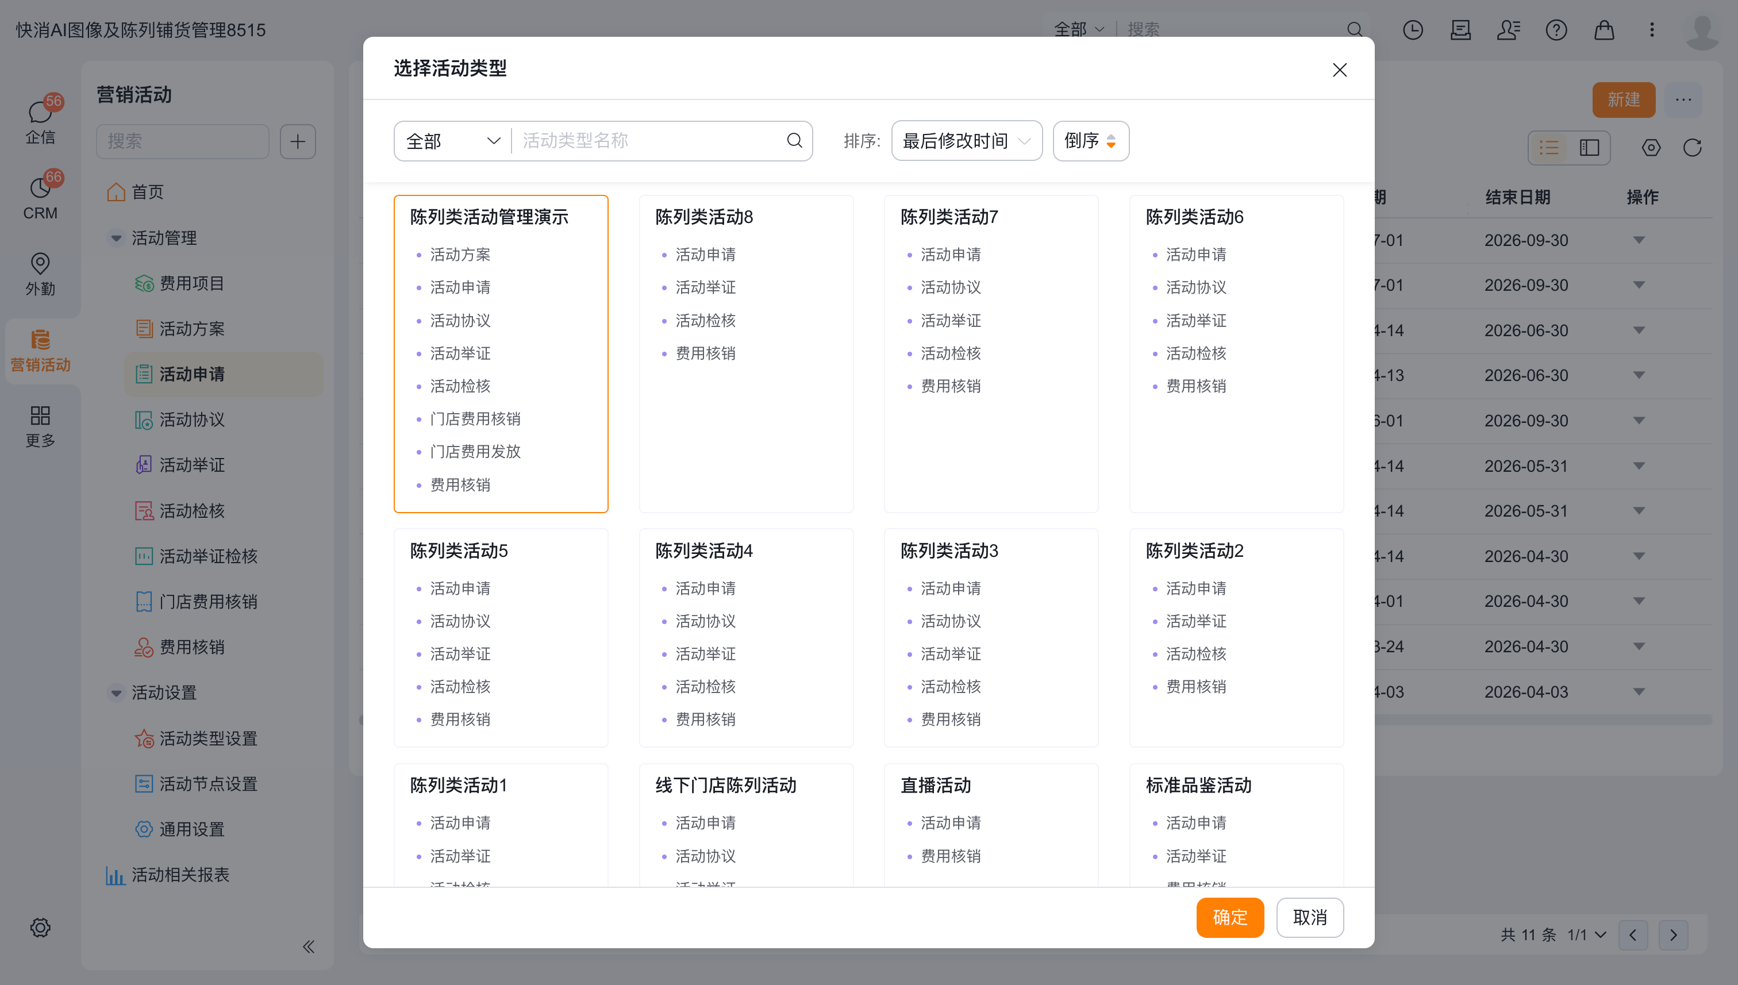Click the 新建 button behind dialog
Viewport: 1738px width, 985px height.
pyautogui.click(x=1623, y=99)
